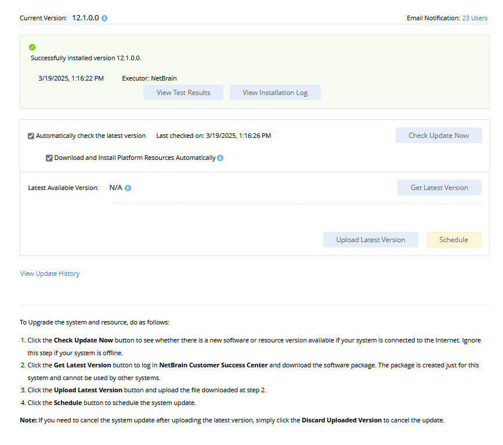The image size is (503, 445).
Task: Click the 12.1.0.0 current version number
Action: [85, 18]
